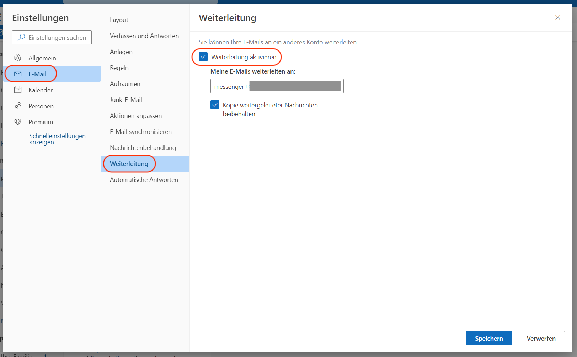
Task: Open E-Mail synchronisieren settings
Action: click(140, 132)
